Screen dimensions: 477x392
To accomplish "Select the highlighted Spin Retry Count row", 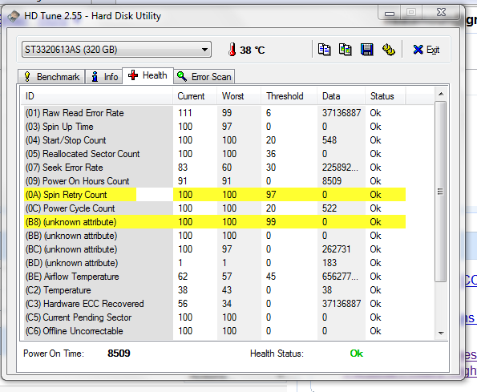I will pos(215,195).
